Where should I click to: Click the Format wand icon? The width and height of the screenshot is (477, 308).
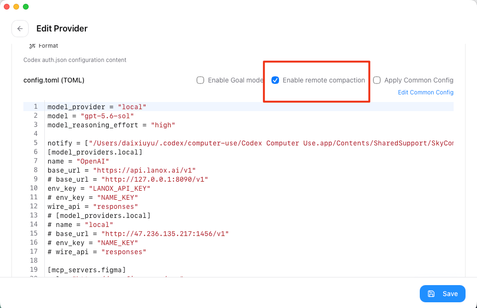click(32, 46)
